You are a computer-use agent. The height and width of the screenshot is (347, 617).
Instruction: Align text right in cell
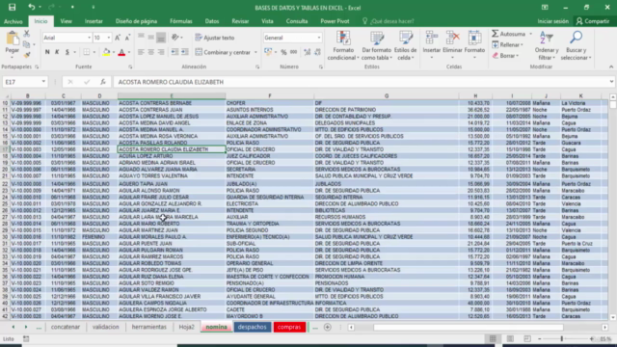(x=161, y=52)
